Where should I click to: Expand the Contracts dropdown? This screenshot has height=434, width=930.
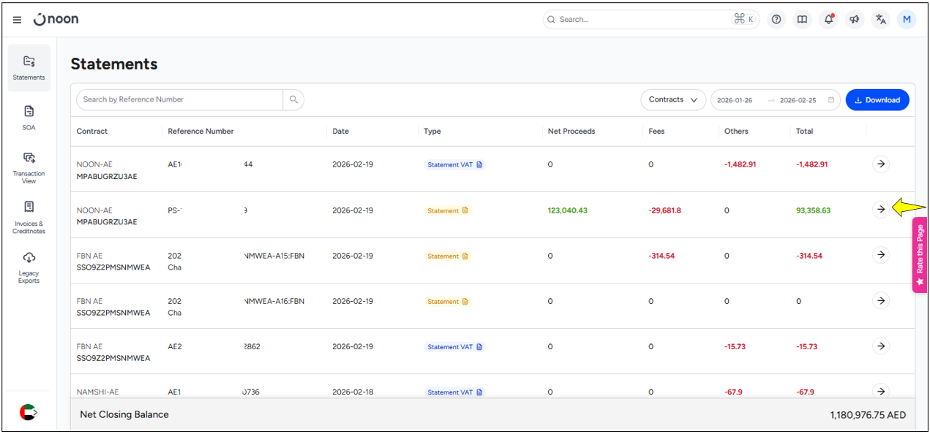point(672,100)
